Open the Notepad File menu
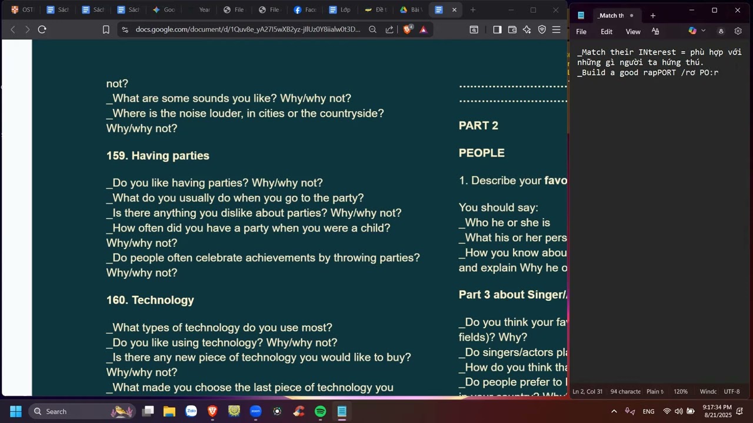 coord(581,32)
